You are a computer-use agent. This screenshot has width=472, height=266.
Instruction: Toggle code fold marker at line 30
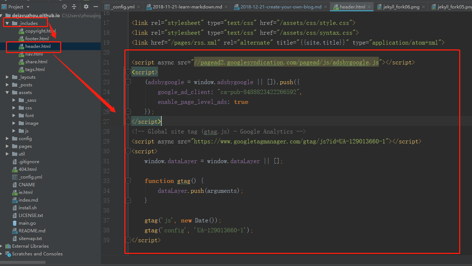tap(128, 151)
